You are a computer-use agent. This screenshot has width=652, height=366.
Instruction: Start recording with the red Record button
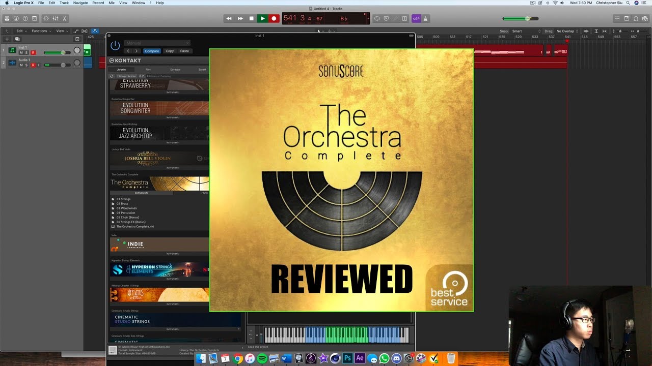[274, 18]
